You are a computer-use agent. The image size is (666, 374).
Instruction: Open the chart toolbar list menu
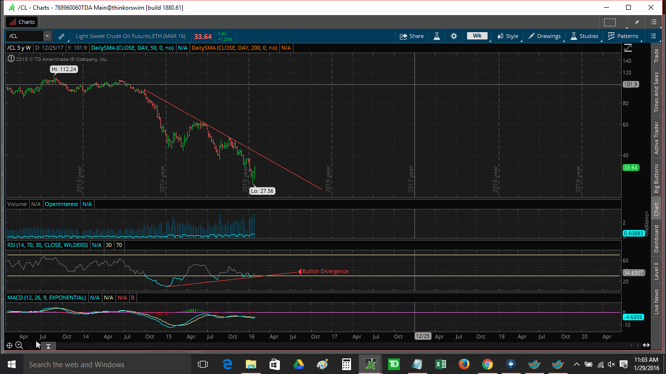click(653, 36)
